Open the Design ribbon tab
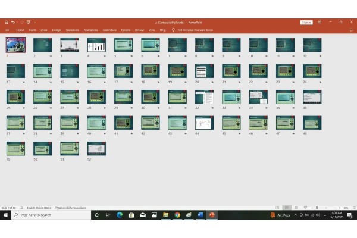This screenshot has height=238, width=357. (x=57, y=30)
